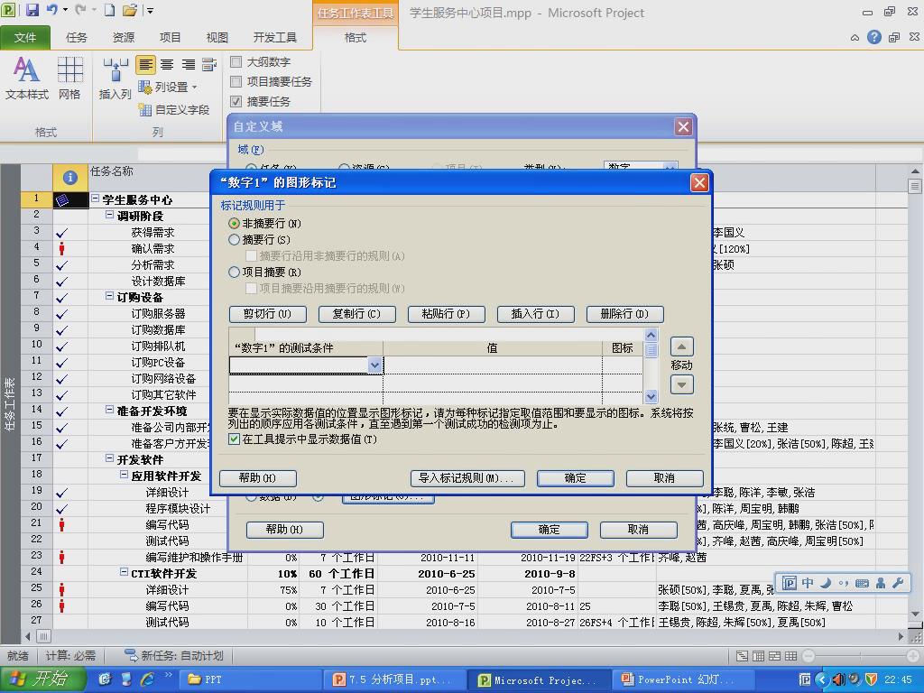This screenshot has width=924, height=693.
Task: Switch to 项目 ribbon tab
Action: (170, 38)
